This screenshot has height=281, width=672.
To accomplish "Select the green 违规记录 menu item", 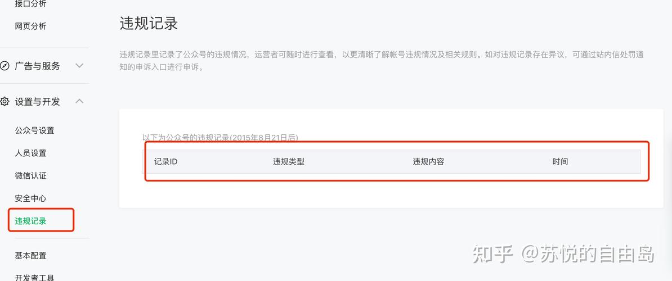I will [x=30, y=221].
